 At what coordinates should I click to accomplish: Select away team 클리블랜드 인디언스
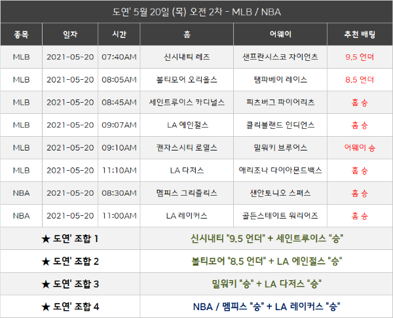tap(280, 125)
